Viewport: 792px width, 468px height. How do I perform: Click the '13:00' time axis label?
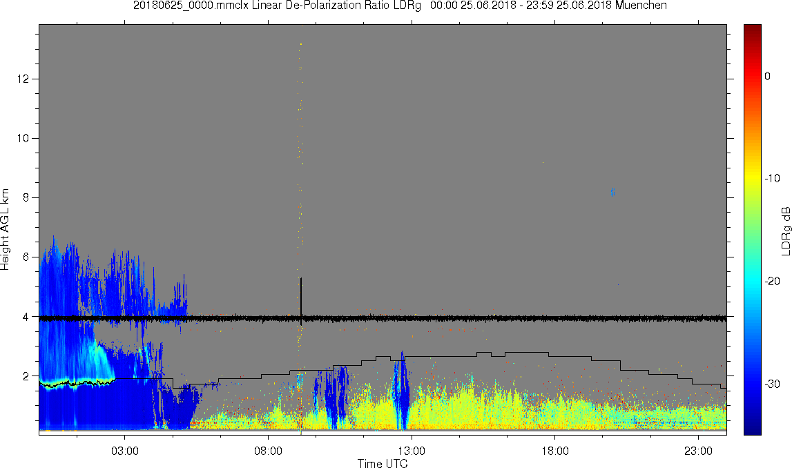tap(412, 451)
